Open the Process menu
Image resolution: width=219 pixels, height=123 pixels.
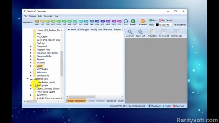coord(33,16)
